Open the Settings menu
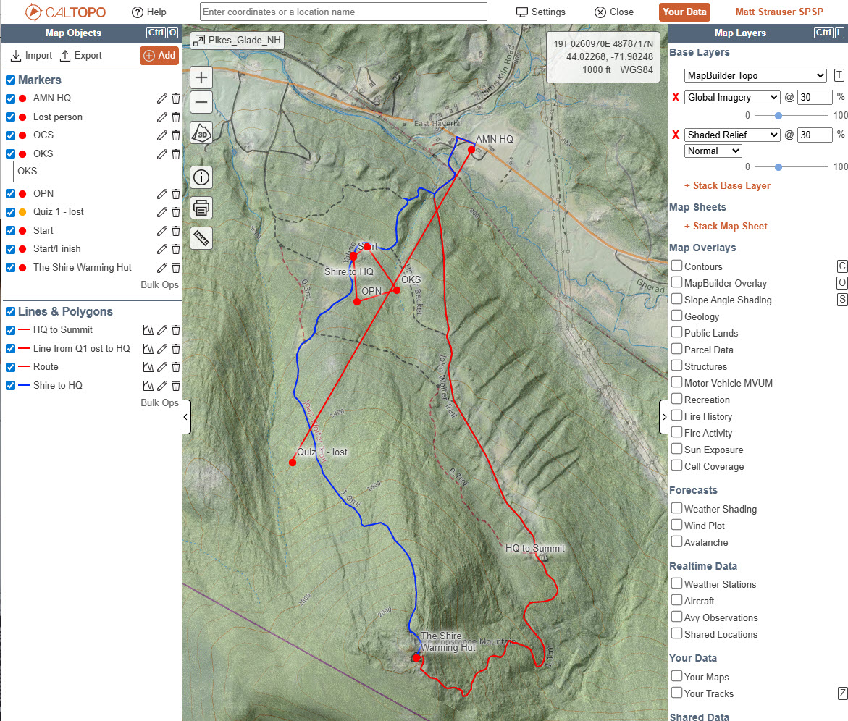 coord(540,12)
